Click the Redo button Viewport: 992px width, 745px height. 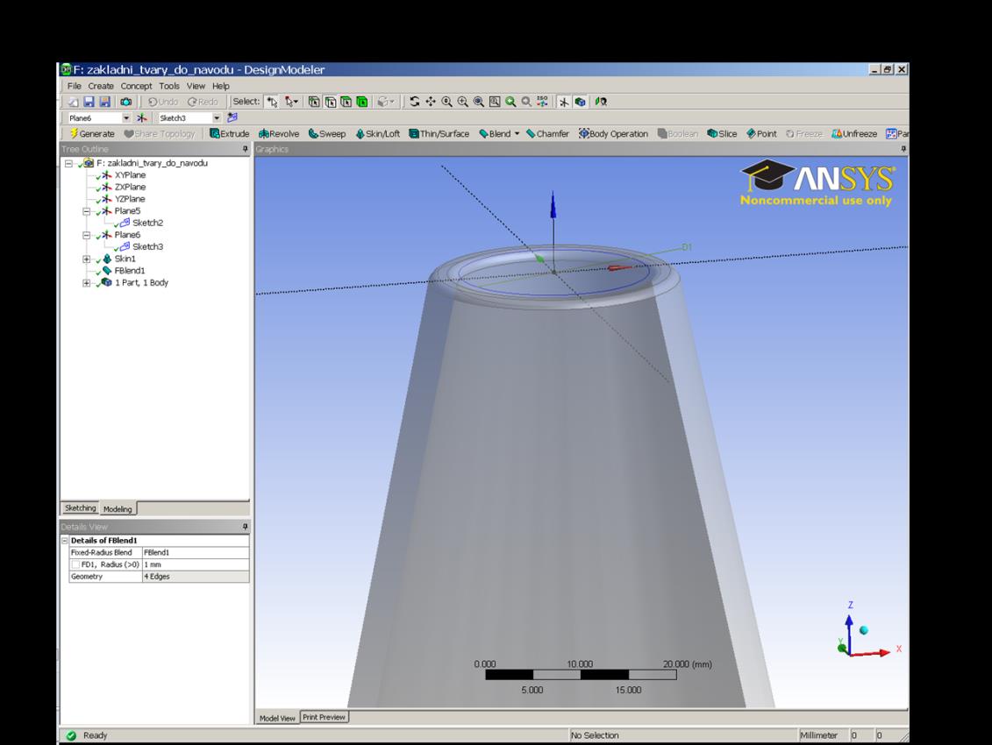[203, 101]
